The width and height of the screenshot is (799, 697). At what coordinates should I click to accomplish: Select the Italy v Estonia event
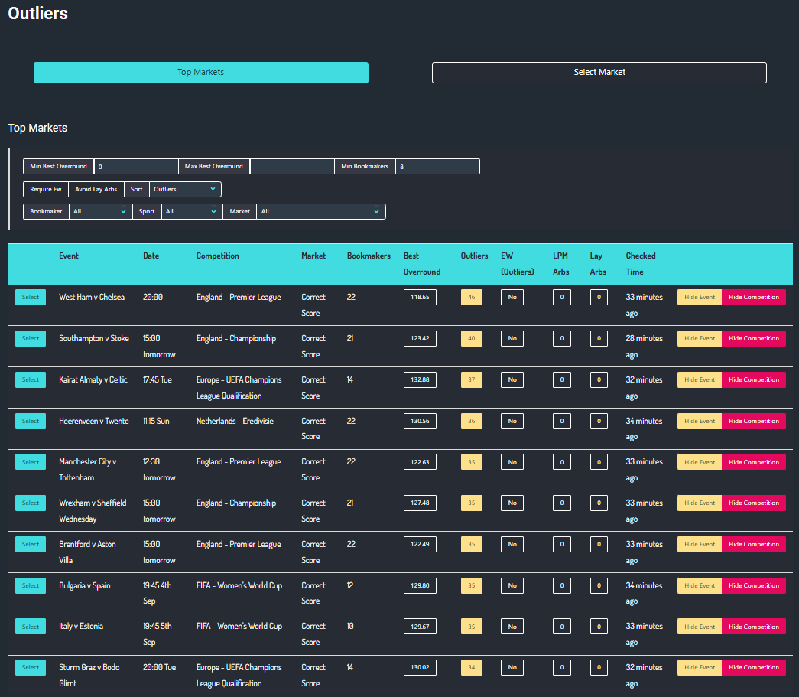click(x=31, y=627)
